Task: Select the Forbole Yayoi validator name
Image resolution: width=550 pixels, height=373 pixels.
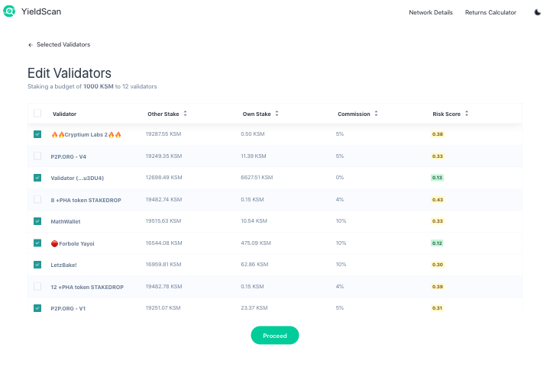Action: (76, 243)
